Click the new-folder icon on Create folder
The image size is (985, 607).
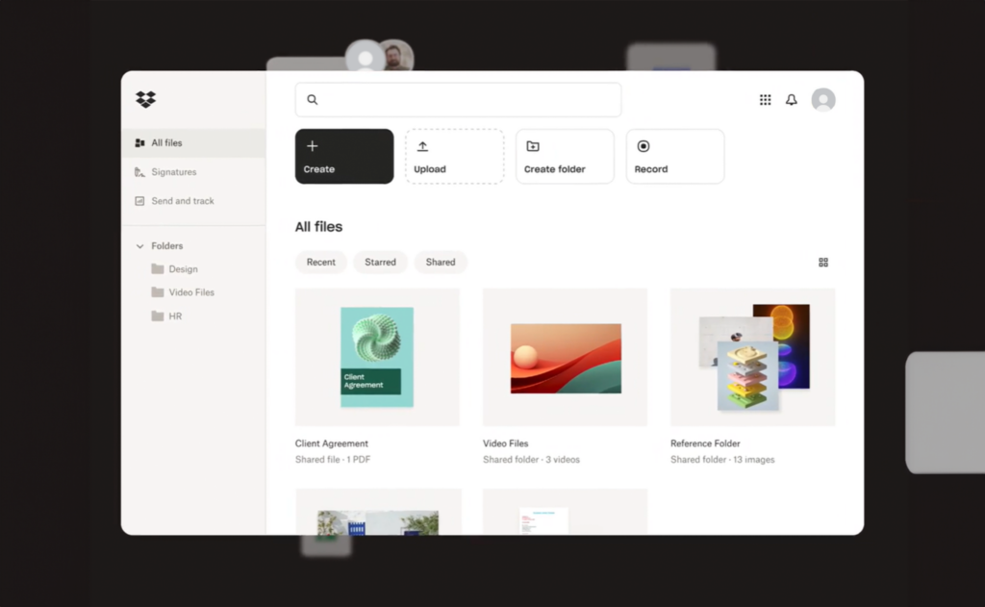(x=533, y=146)
